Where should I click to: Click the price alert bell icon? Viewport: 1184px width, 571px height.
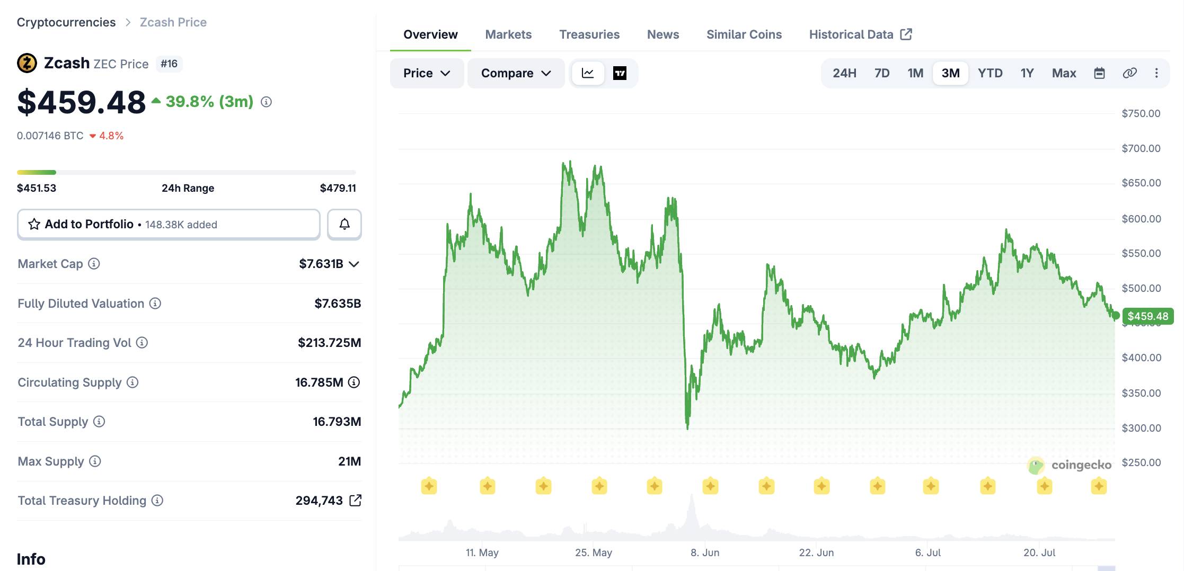pos(344,224)
